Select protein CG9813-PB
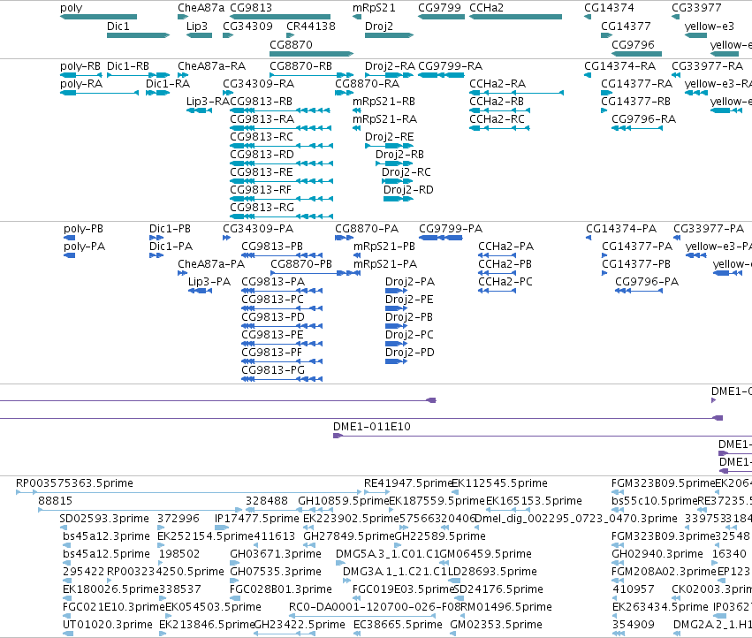Screen dimensions: 752x638 pyautogui.click(x=282, y=255)
